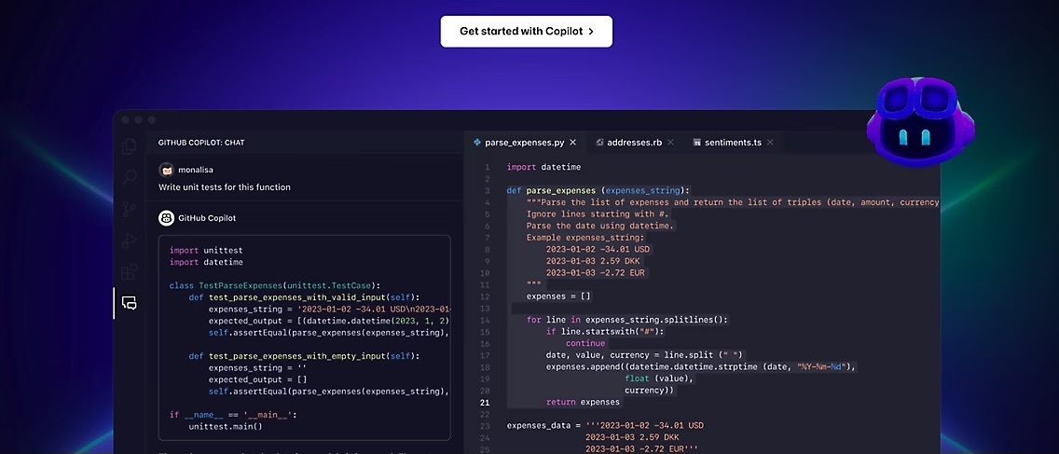The image size is (1059, 454).
Task: Click the Ignore lines starting with # docstring line
Action: [x=598, y=214]
